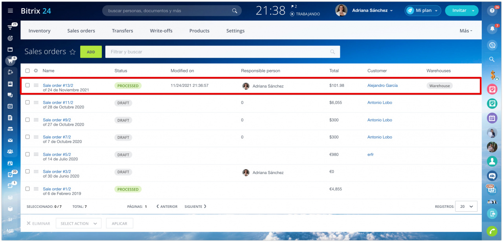Open row menu for Sale order #5/2
Viewport: 503px width, 242px height.
pyautogui.click(x=36, y=154)
